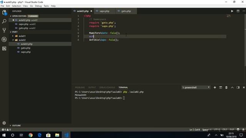
Task: Open the Explorer view in activity bar
Action: click(x=4, y=12)
